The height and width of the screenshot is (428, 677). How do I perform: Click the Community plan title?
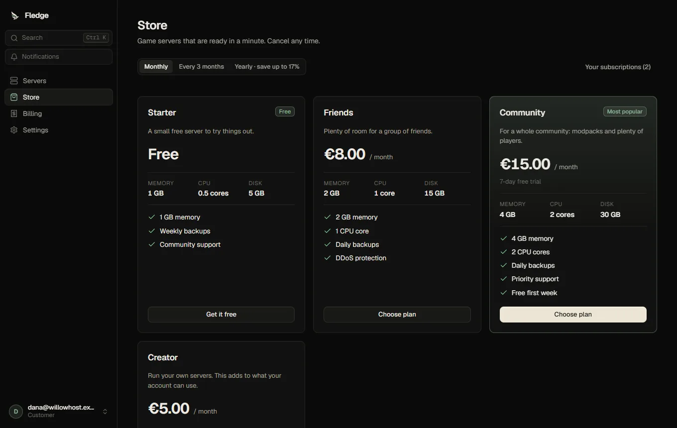pyautogui.click(x=522, y=112)
